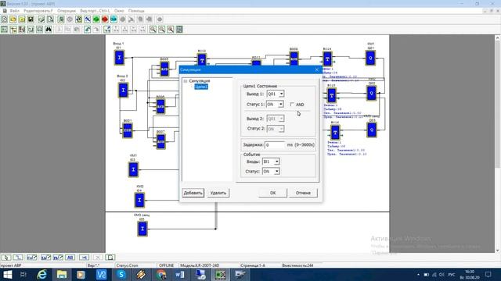Click the middle zoom magnifier icon

pos(162,30)
